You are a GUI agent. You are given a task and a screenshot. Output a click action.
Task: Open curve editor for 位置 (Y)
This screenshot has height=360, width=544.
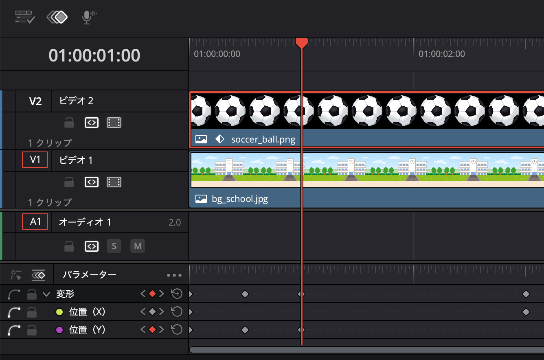coord(14,330)
